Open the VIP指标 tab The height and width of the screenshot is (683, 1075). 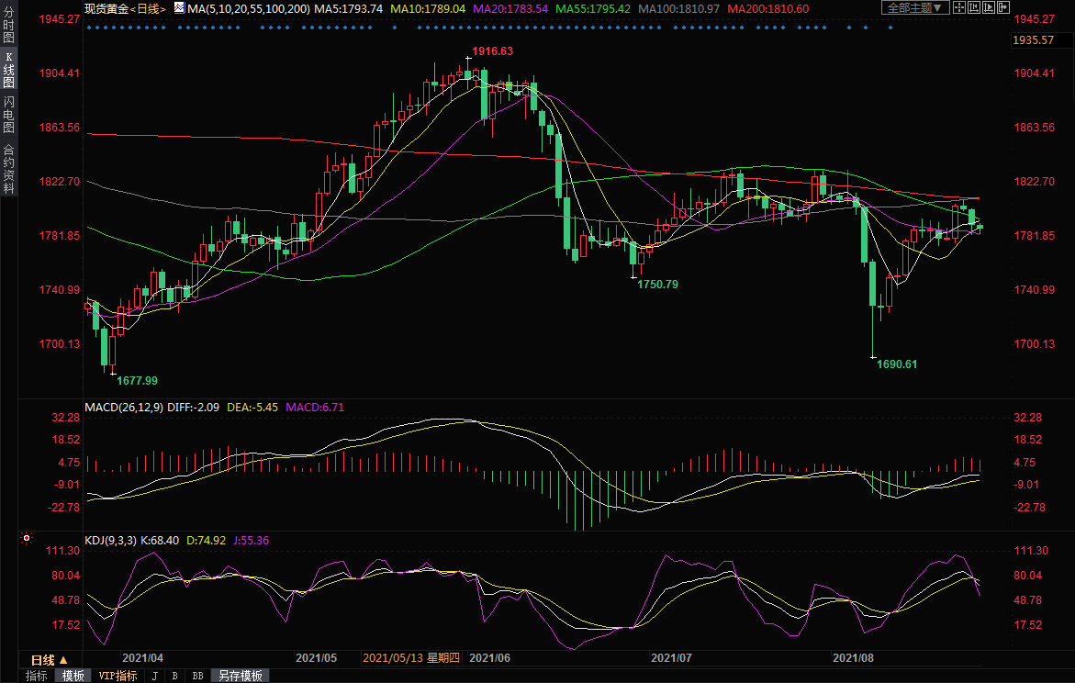coord(118,676)
